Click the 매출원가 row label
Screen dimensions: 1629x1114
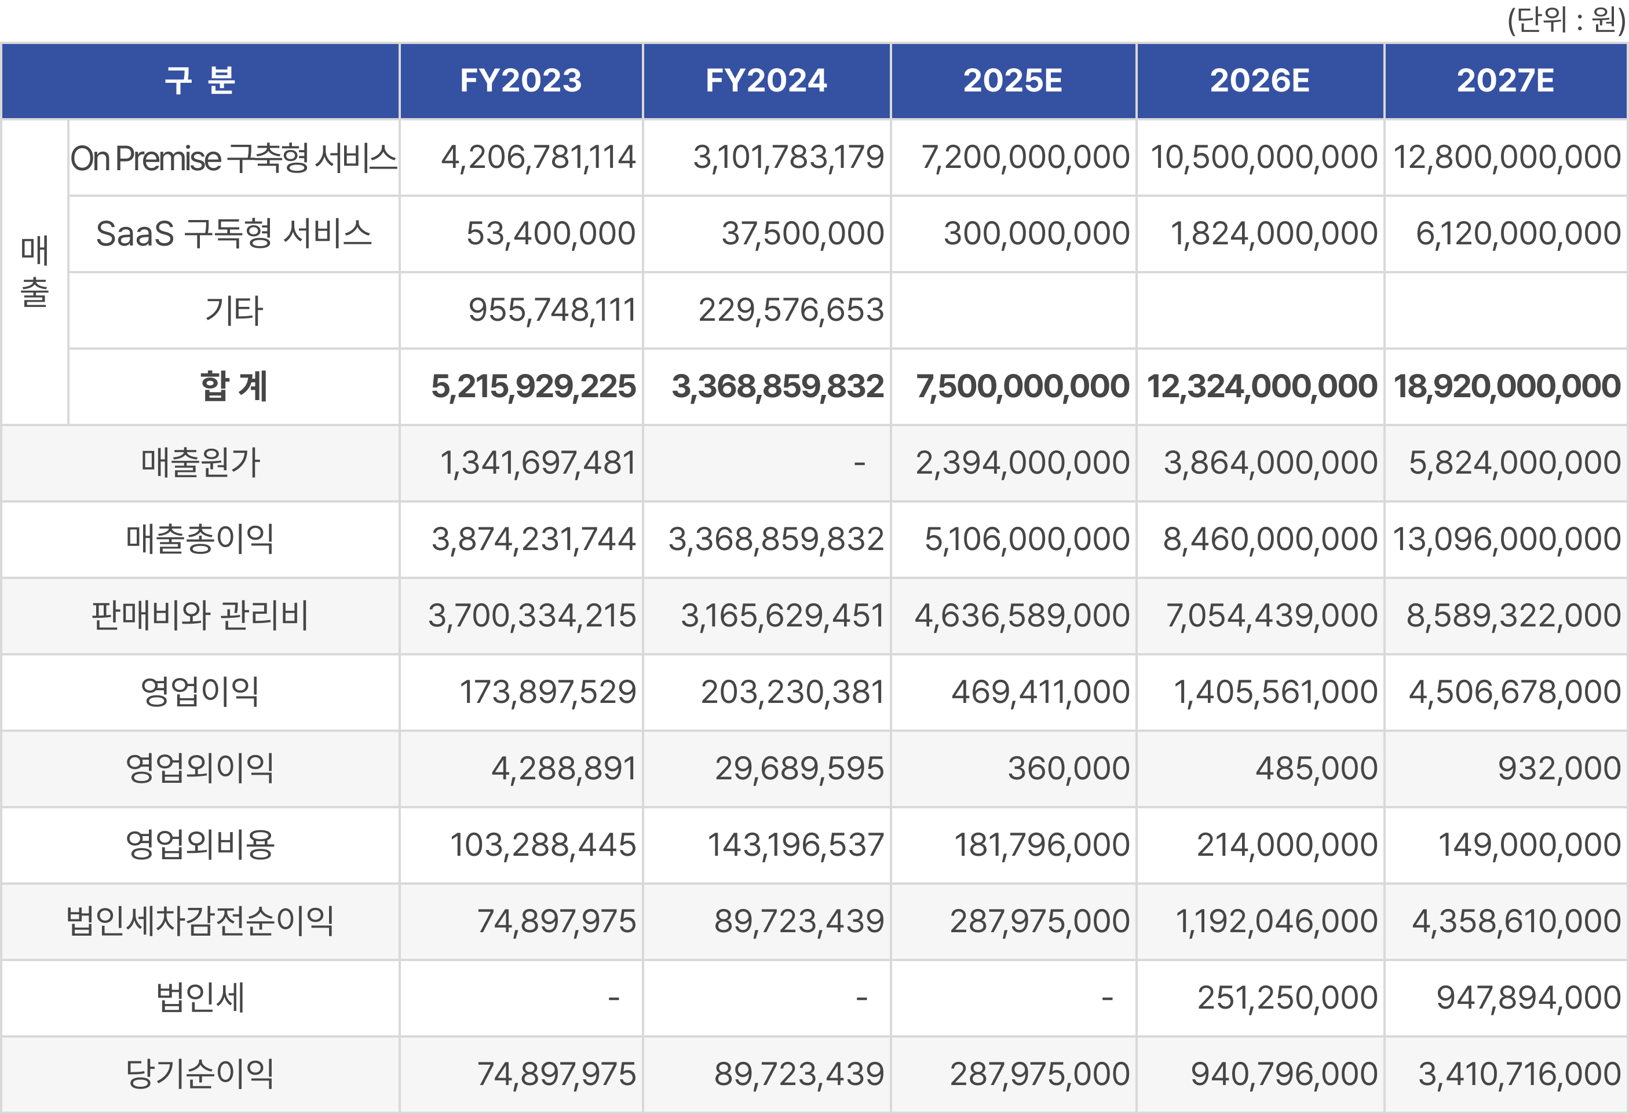pos(200,463)
